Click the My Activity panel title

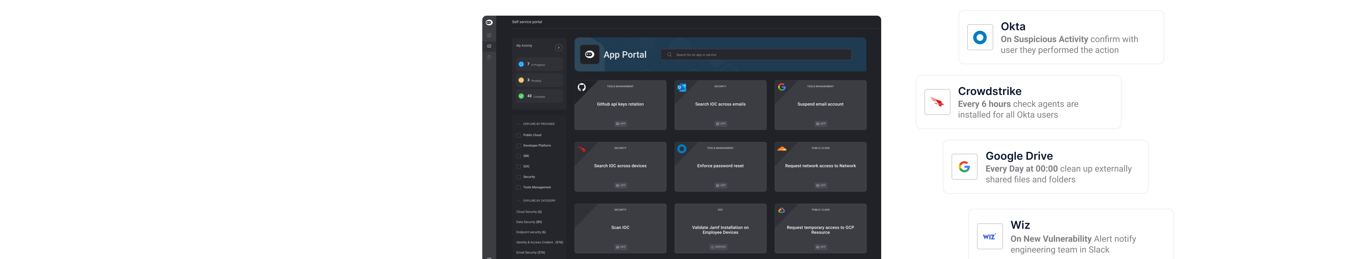click(524, 46)
